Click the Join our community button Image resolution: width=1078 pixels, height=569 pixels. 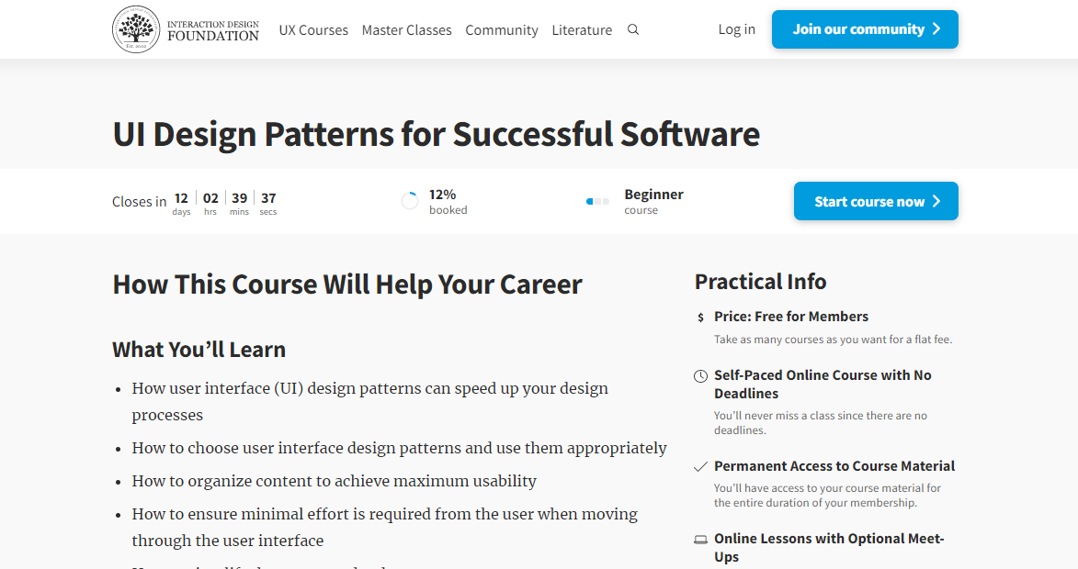[x=865, y=29]
